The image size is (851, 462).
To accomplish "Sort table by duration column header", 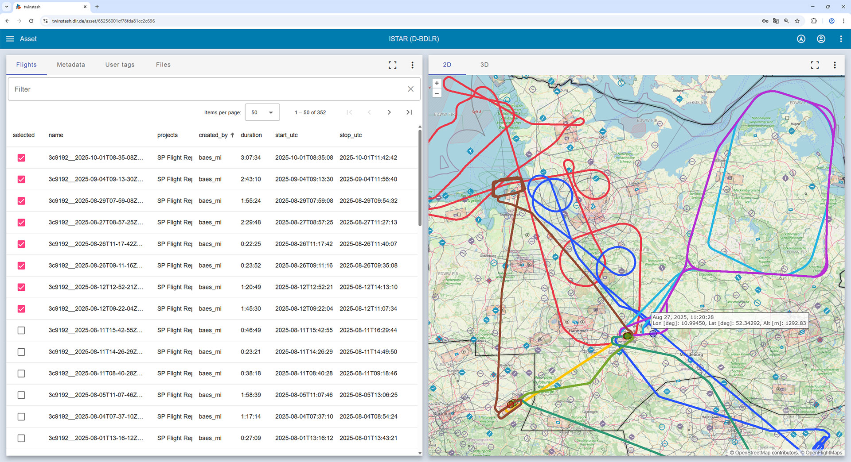I will [251, 135].
